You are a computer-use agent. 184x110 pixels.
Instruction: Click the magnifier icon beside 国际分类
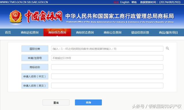click(x=167, y=48)
